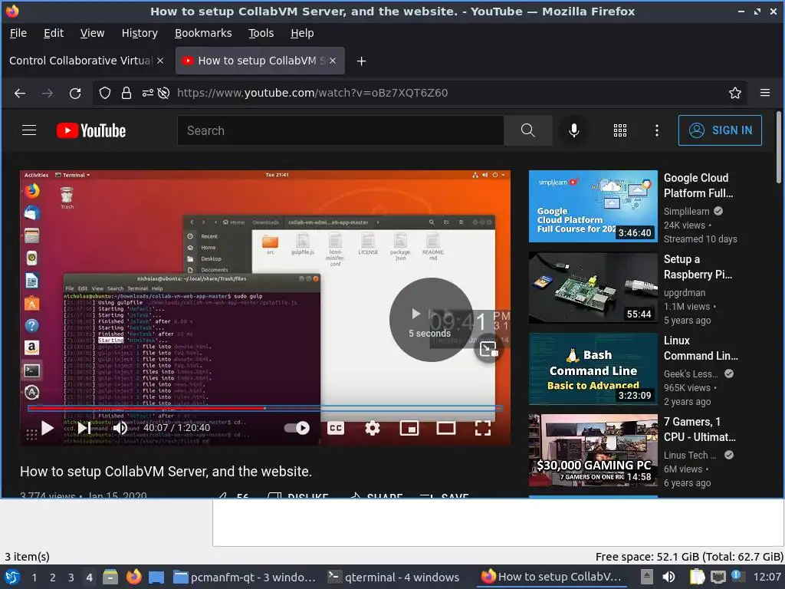Mute the video volume
Image resolution: width=785 pixels, height=589 pixels.
[x=120, y=428]
